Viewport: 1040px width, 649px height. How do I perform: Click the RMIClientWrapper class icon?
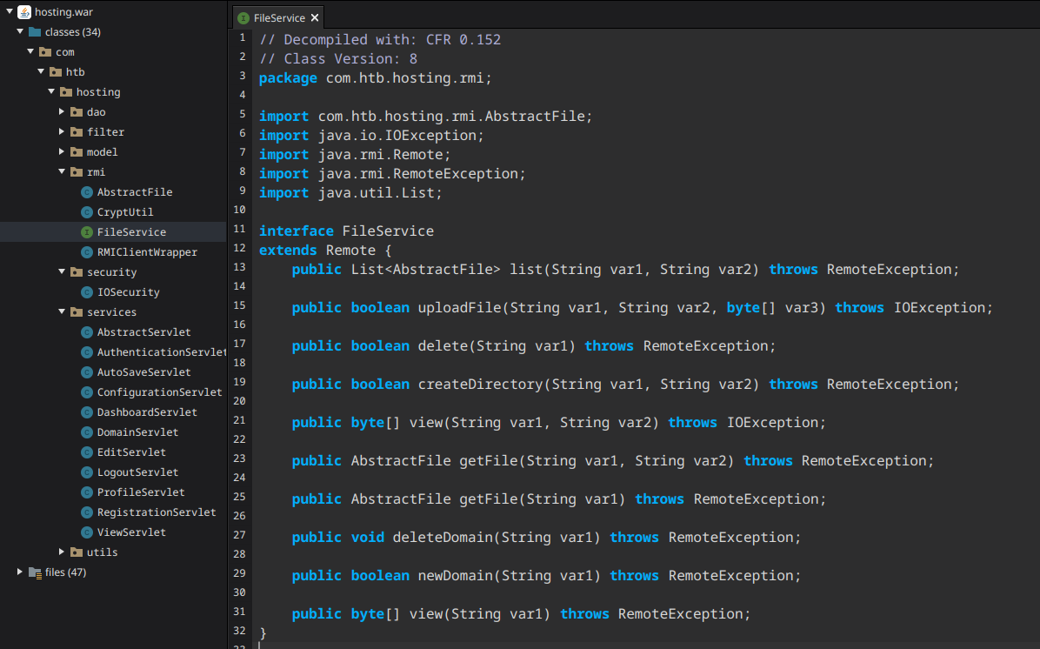[87, 252]
